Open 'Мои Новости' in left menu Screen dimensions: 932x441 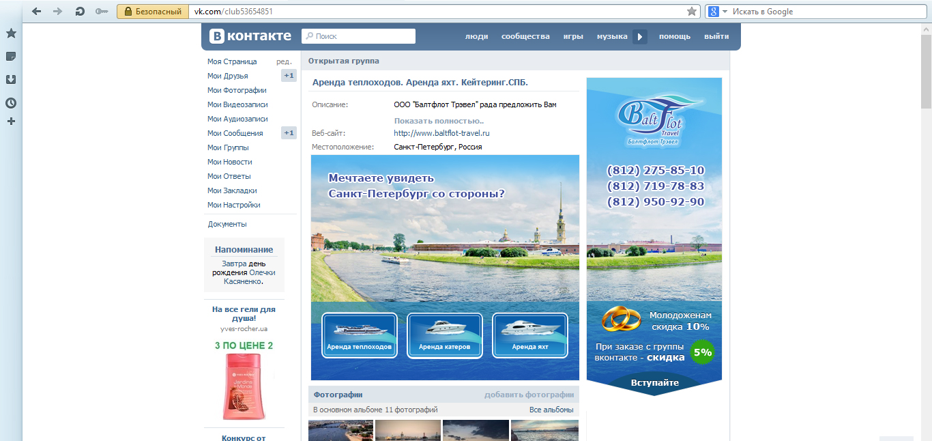pyautogui.click(x=230, y=162)
